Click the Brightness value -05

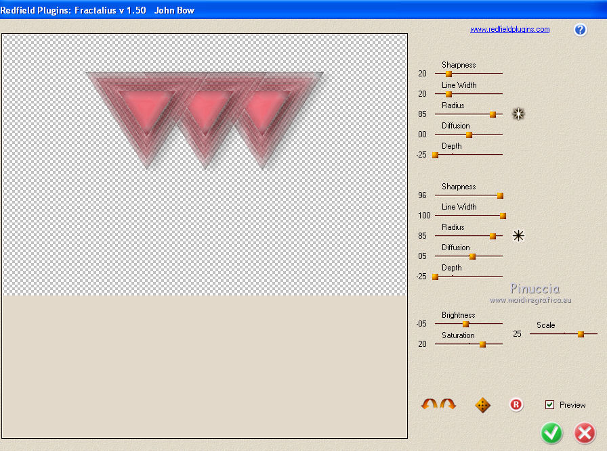point(421,323)
